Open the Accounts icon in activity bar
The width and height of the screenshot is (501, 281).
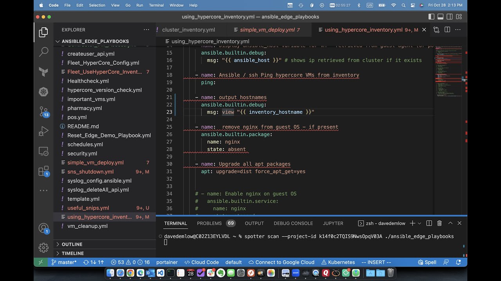[x=44, y=228]
